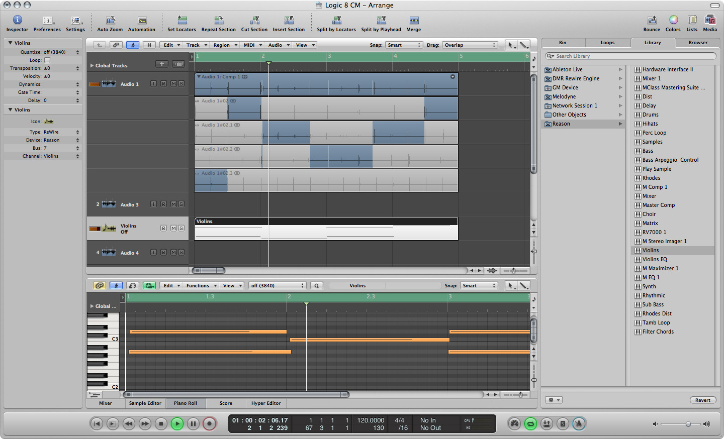
Task: Click the Play transport button
Action: coord(177,423)
